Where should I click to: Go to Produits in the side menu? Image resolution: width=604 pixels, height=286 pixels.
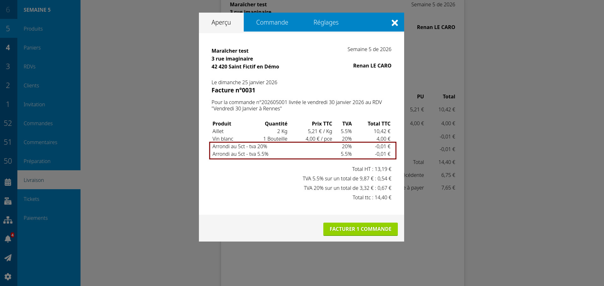pyautogui.click(x=33, y=29)
